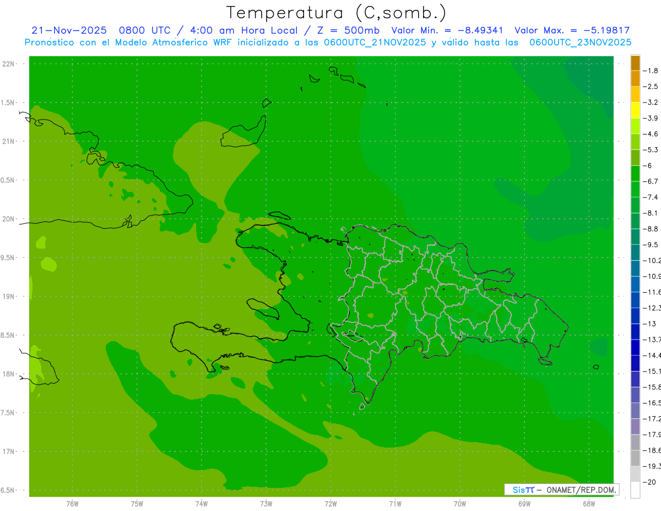
Task: Click the '21N' latitude axis label
Action: tap(8, 141)
